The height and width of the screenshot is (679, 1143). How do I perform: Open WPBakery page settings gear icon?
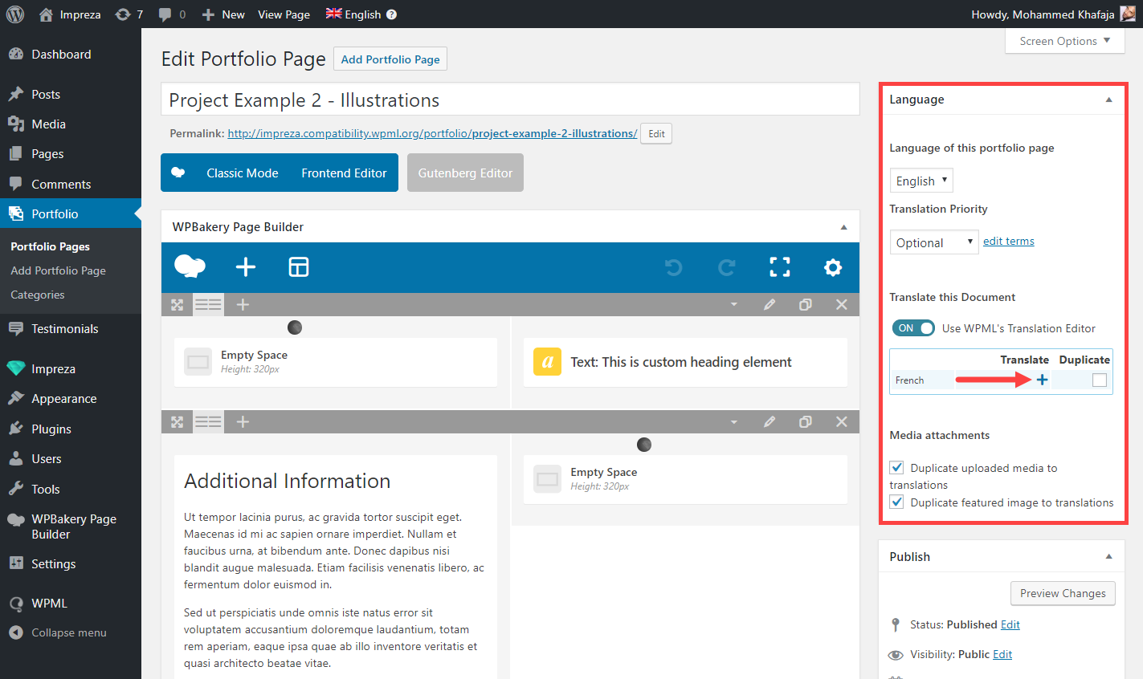833,267
